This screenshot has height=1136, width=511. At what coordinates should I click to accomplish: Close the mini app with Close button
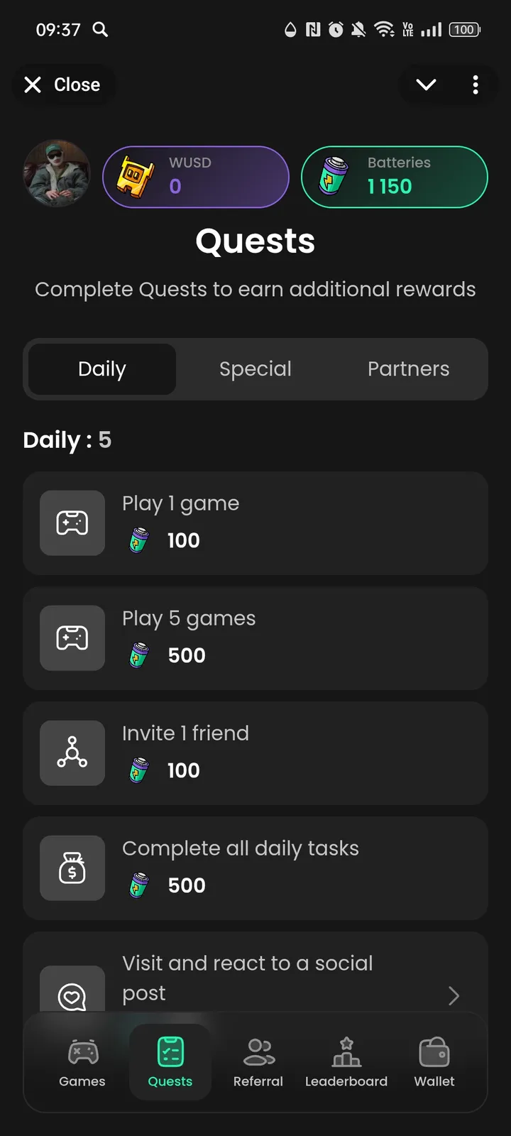tap(62, 85)
